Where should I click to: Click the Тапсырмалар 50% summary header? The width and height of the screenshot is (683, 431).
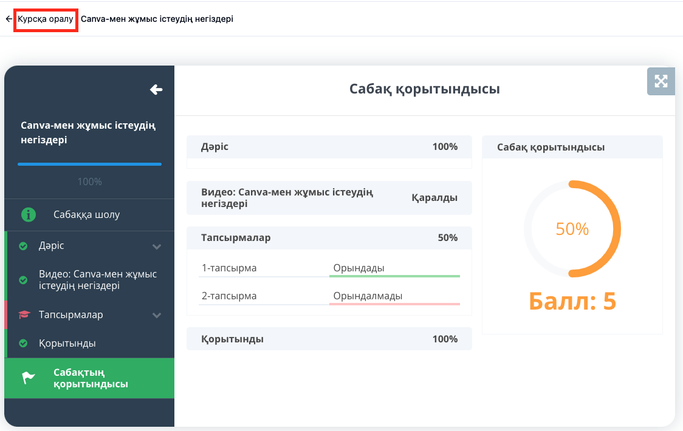[329, 238]
